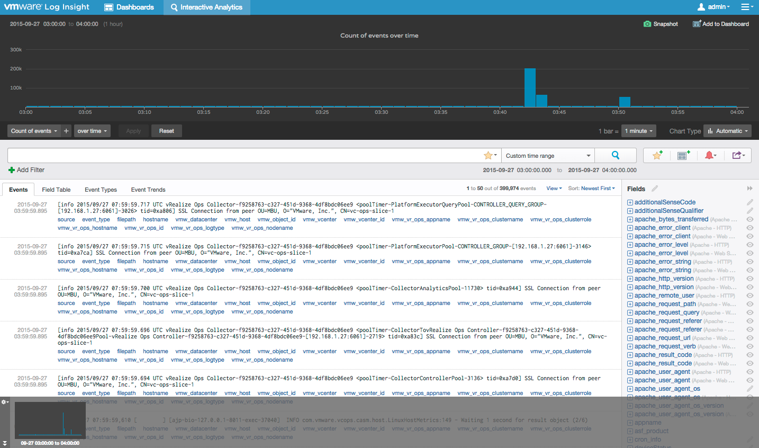This screenshot has height=448, width=759.
Task: Click the pencil icon beside Fields heading
Action: [655, 189]
